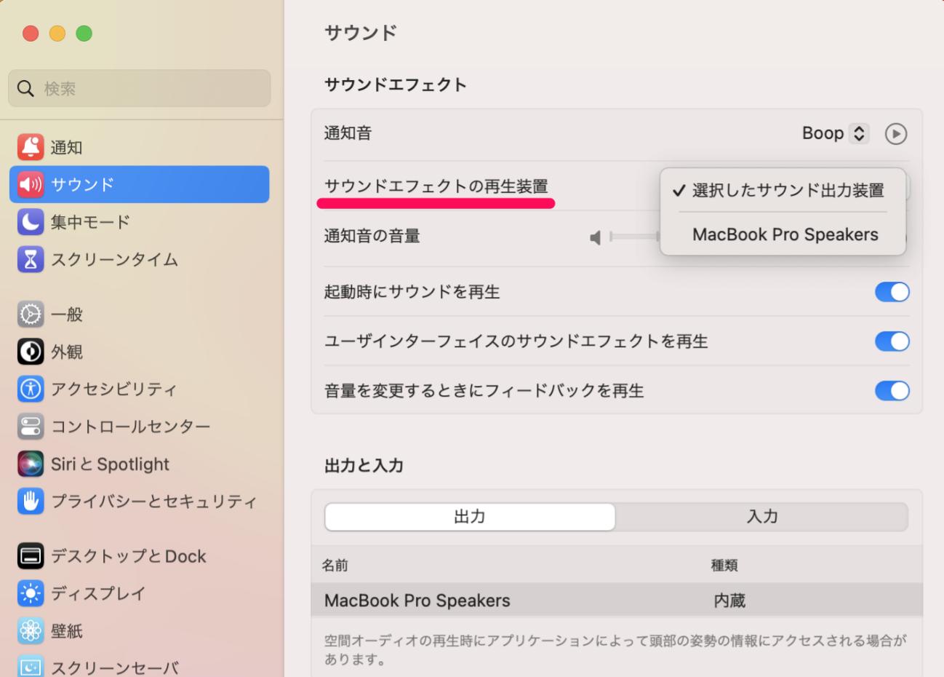The height and width of the screenshot is (677, 944).
Task: Select the 一般 gear icon
Action: click(x=31, y=314)
